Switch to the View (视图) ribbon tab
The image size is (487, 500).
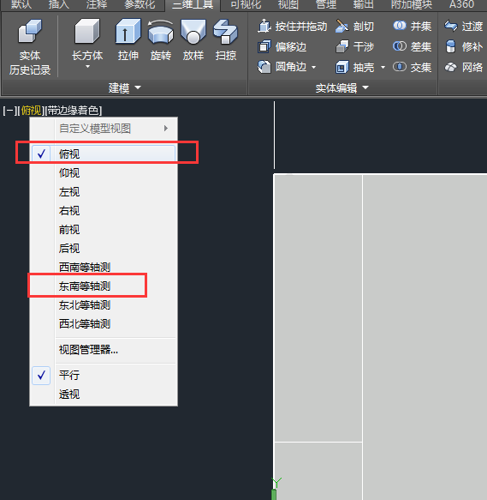(x=288, y=4)
